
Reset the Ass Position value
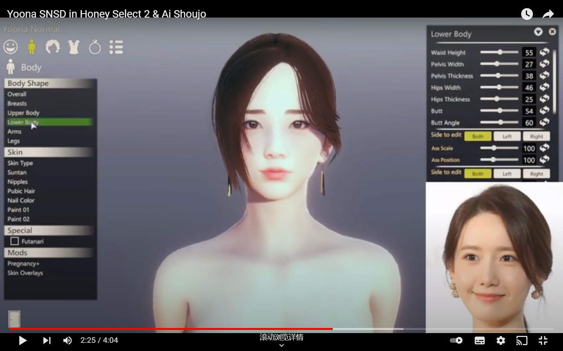[544, 160]
